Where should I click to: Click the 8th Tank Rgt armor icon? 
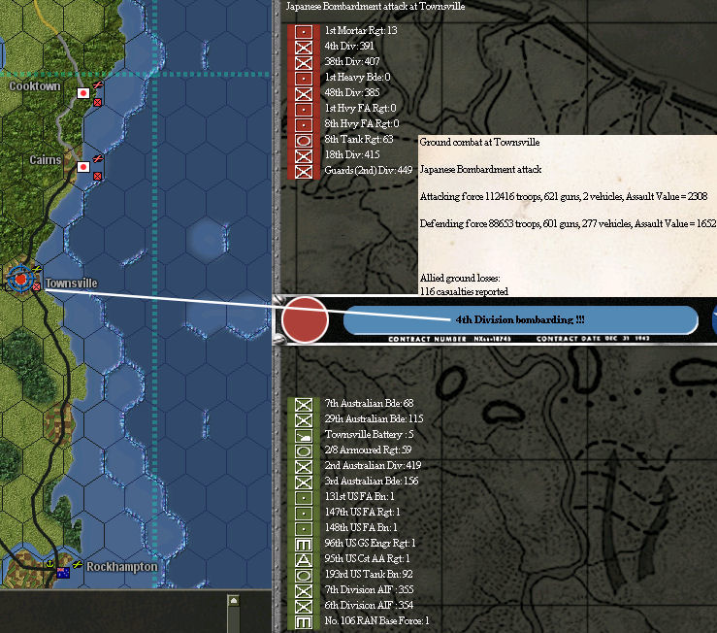click(304, 141)
